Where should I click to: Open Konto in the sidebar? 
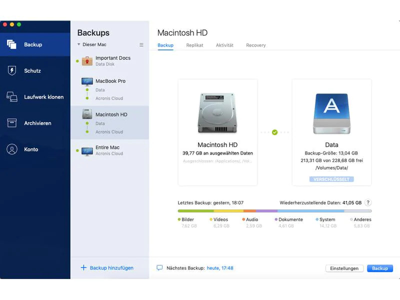(x=35, y=149)
